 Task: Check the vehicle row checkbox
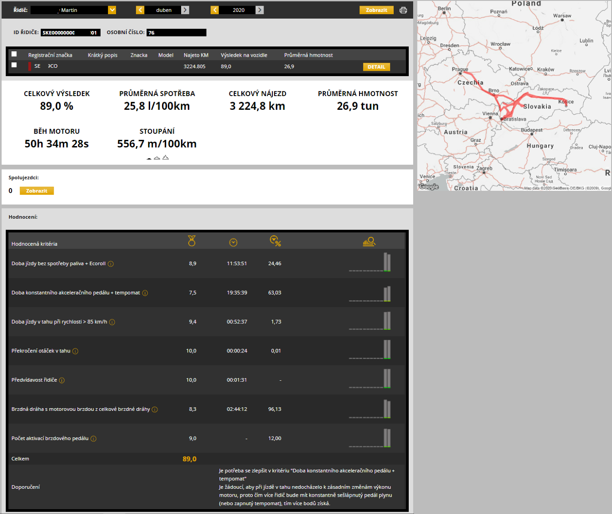coord(14,65)
